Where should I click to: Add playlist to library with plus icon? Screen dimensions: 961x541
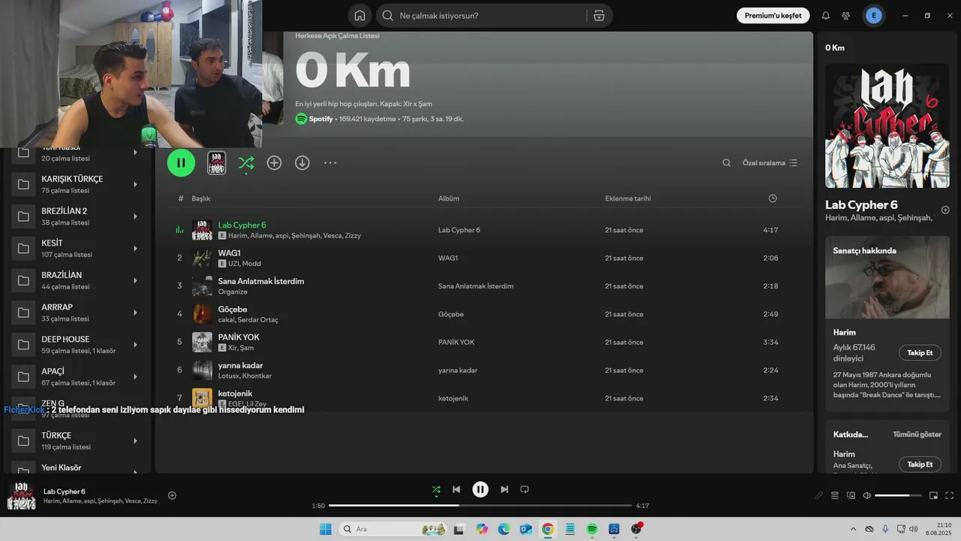point(274,162)
